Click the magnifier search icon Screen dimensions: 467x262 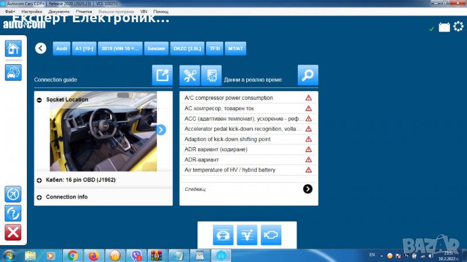(308, 75)
